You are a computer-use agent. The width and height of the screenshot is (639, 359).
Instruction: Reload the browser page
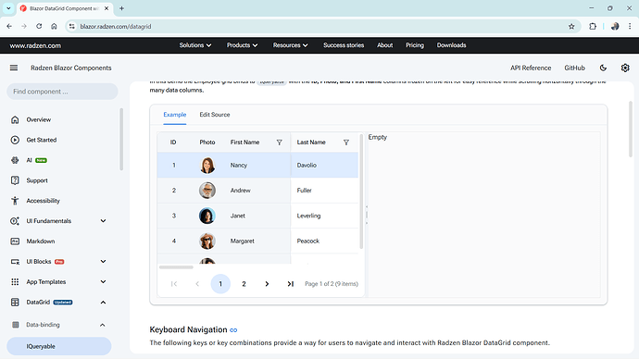pyautogui.click(x=39, y=27)
